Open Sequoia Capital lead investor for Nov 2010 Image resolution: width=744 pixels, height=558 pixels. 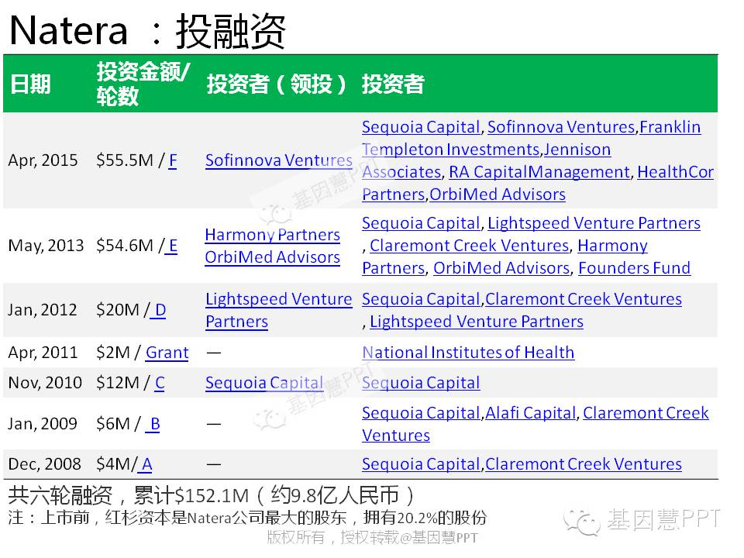click(x=263, y=383)
